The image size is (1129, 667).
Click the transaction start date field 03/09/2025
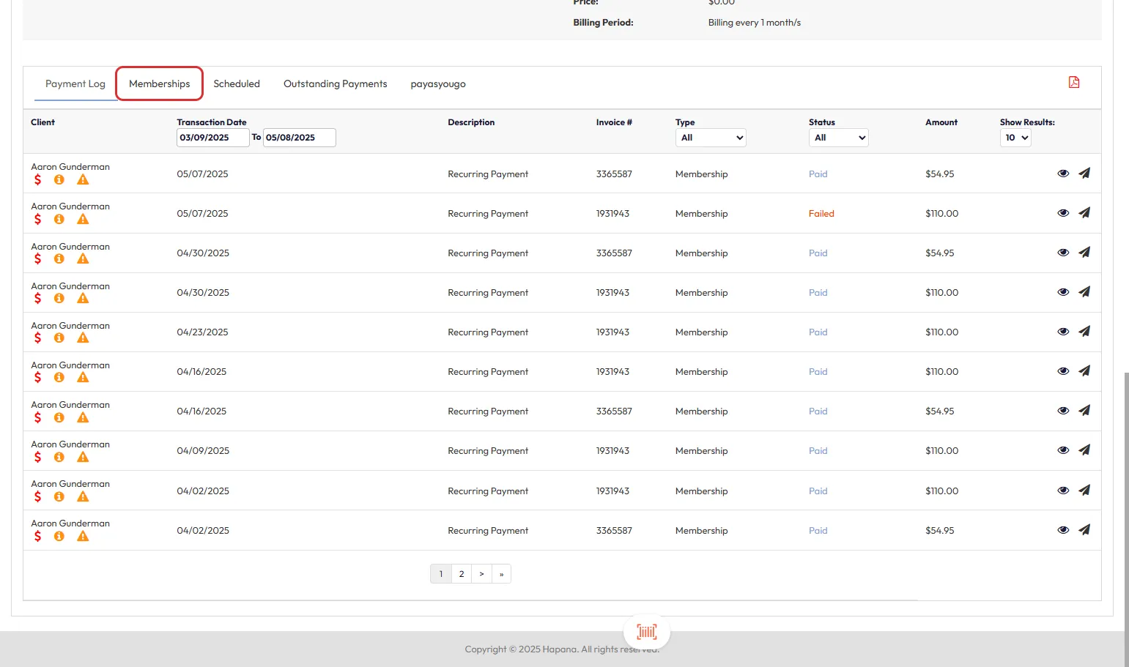pyautogui.click(x=212, y=138)
